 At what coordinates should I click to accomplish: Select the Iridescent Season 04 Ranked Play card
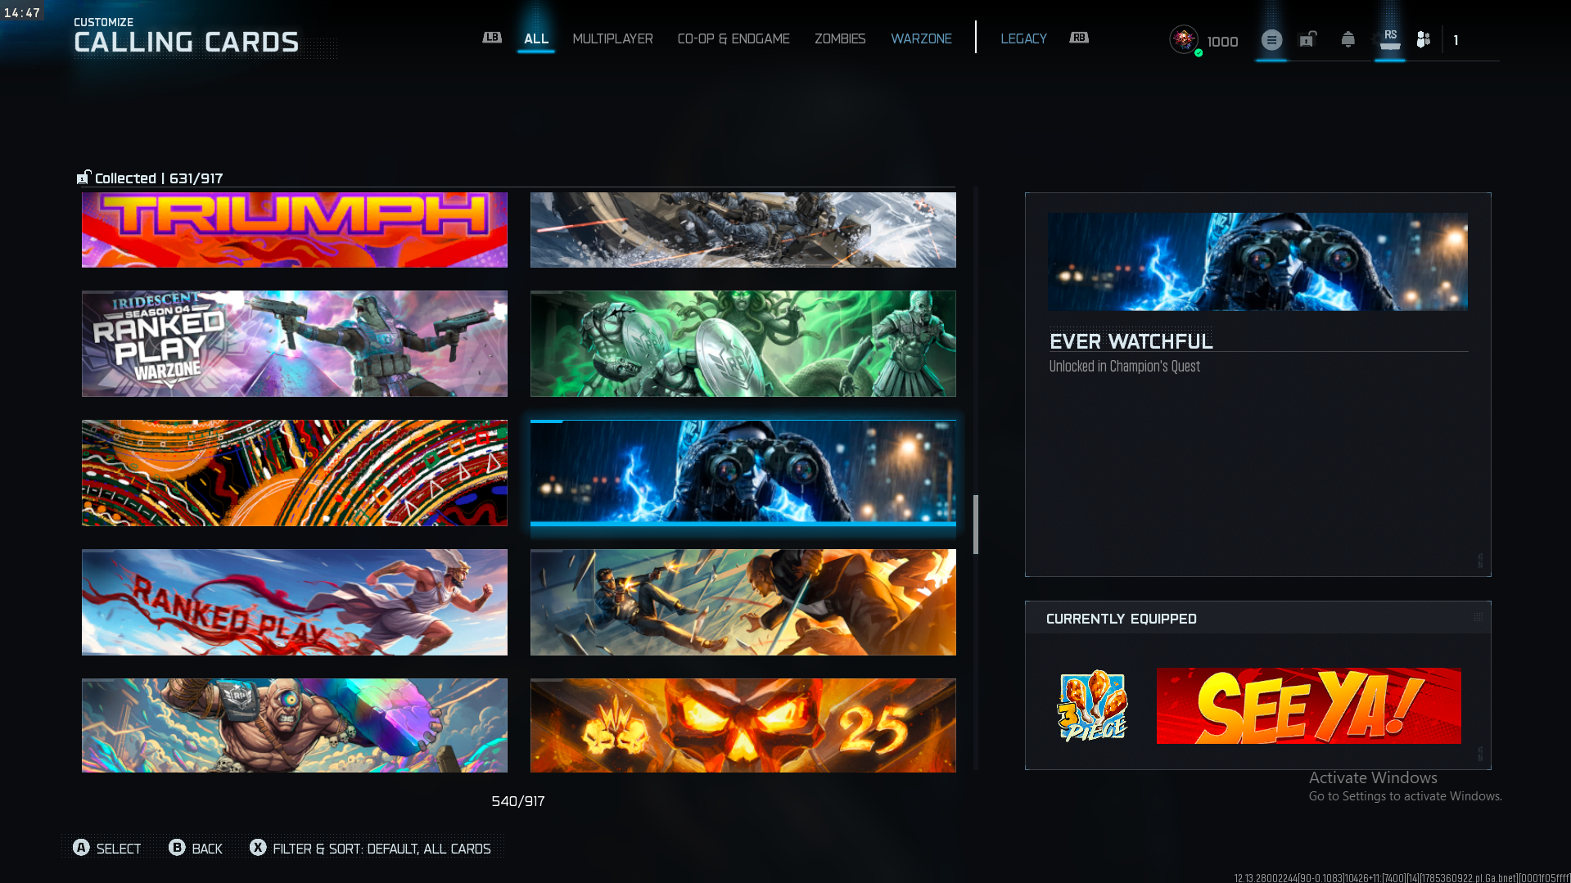[x=295, y=344]
